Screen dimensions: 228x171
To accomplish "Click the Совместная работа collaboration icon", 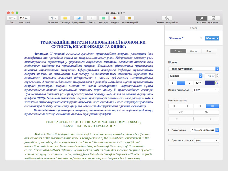I will coord(167,18).
